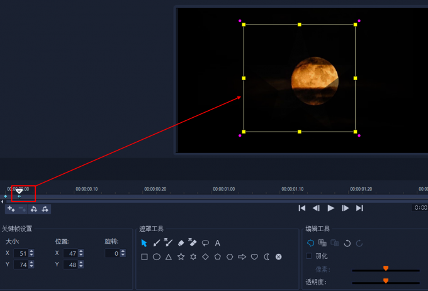Select the smart mask brush tool

tap(168, 243)
